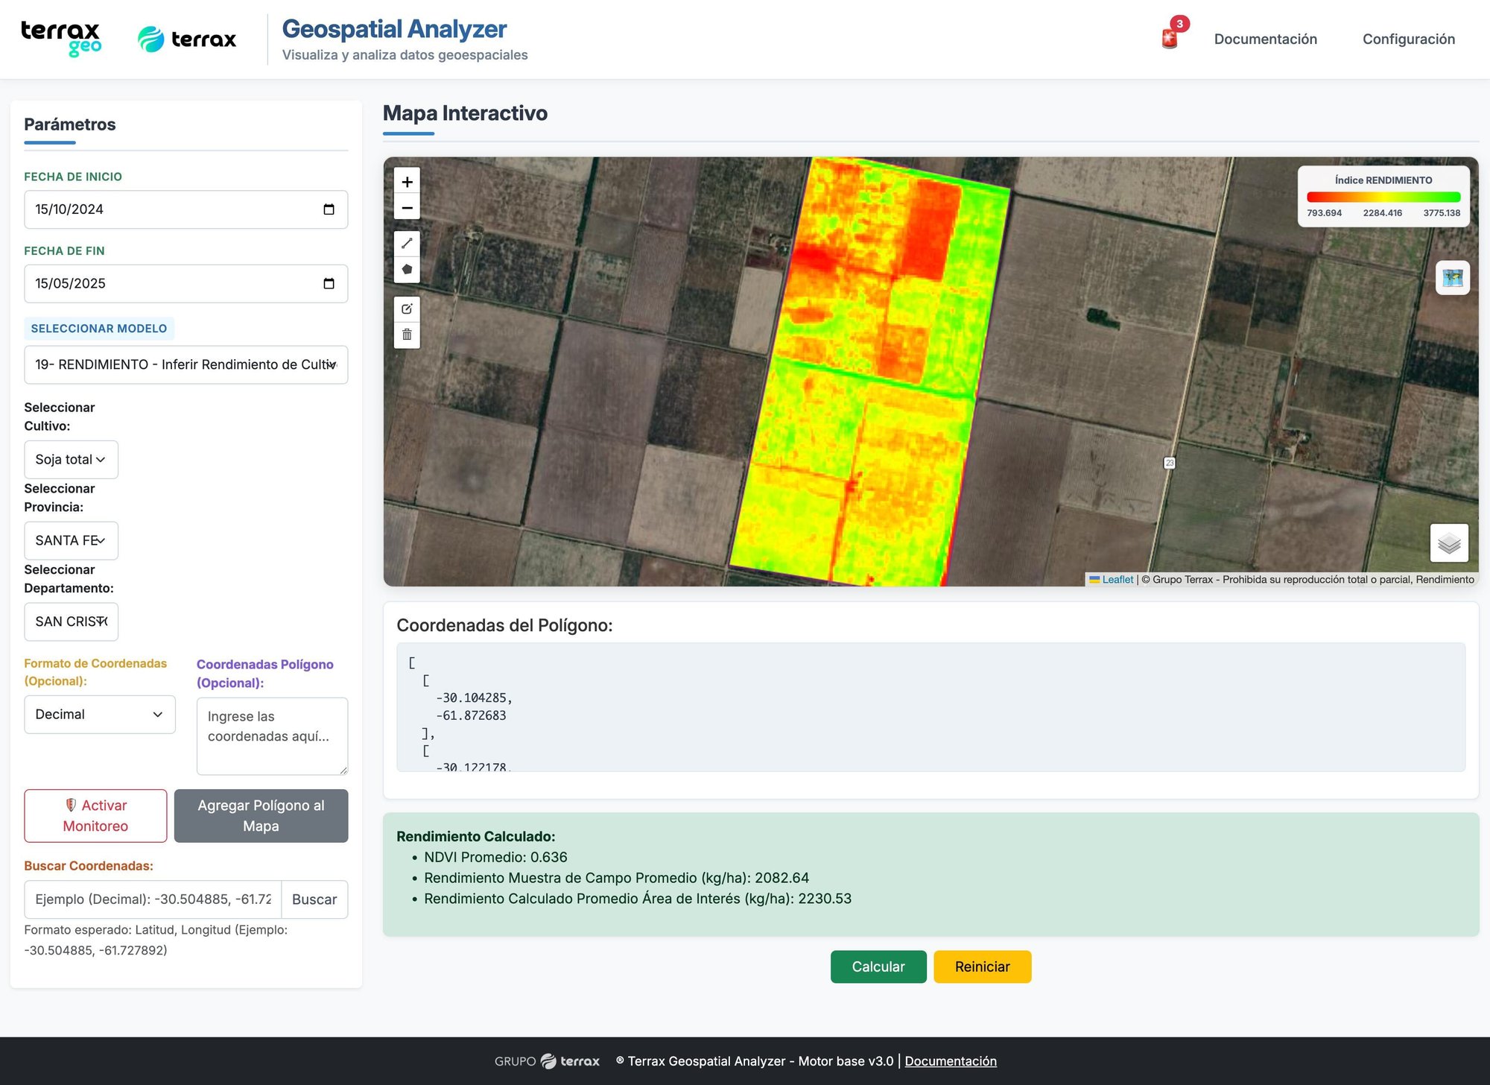
Task: Open the Soja total crop dropdown
Action: pyautogui.click(x=71, y=460)
